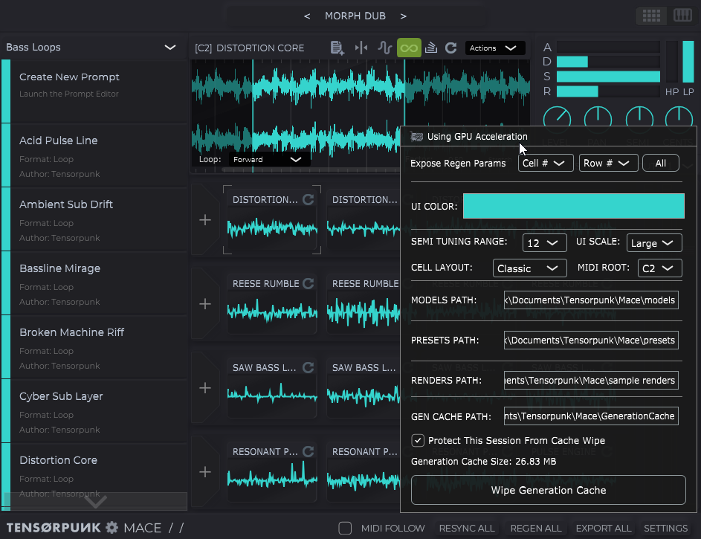Click the MORPH DUB preset name
The image size is (701, 539).
(355, 16)
